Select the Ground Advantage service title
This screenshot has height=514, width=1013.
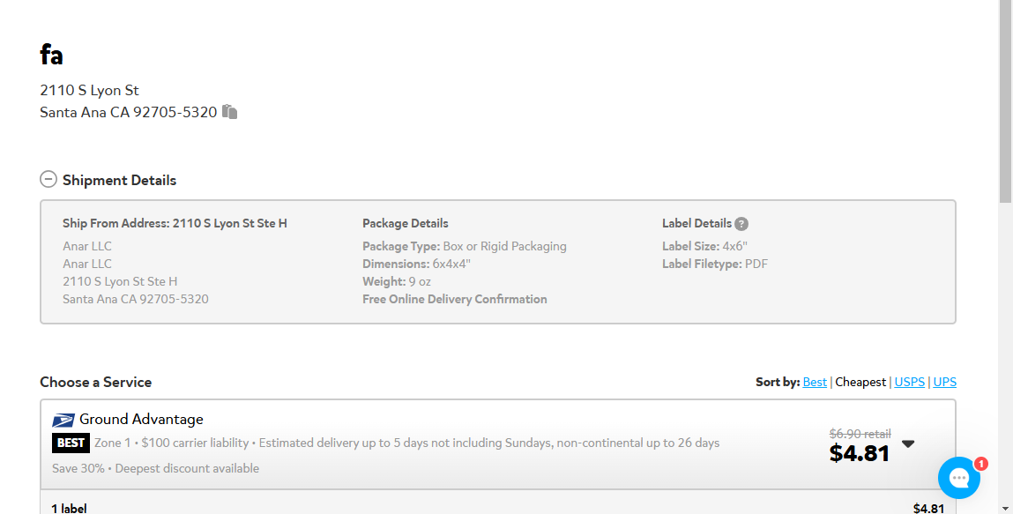(x=141, y=419)
